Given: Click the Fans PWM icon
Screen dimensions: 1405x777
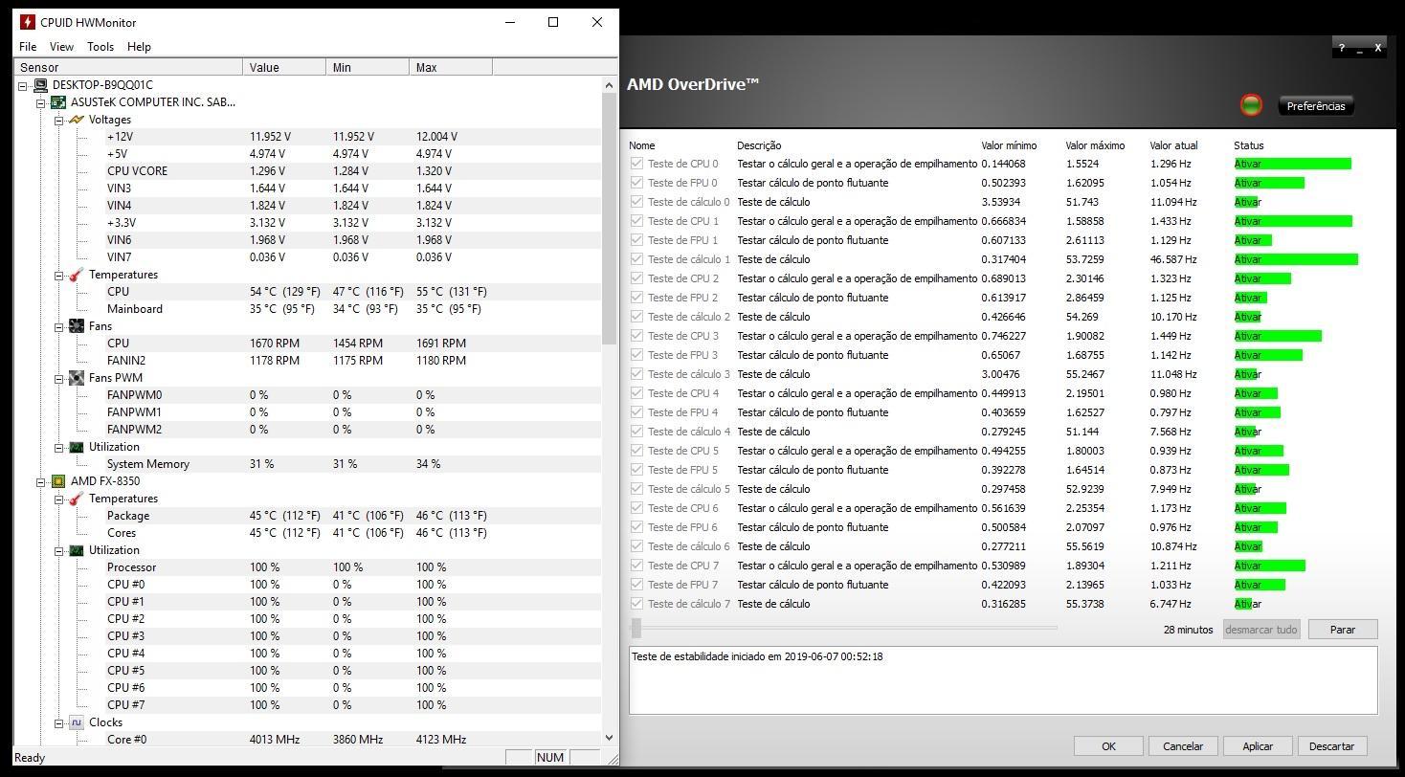Looking at the screenshot, I should point(77,378).
